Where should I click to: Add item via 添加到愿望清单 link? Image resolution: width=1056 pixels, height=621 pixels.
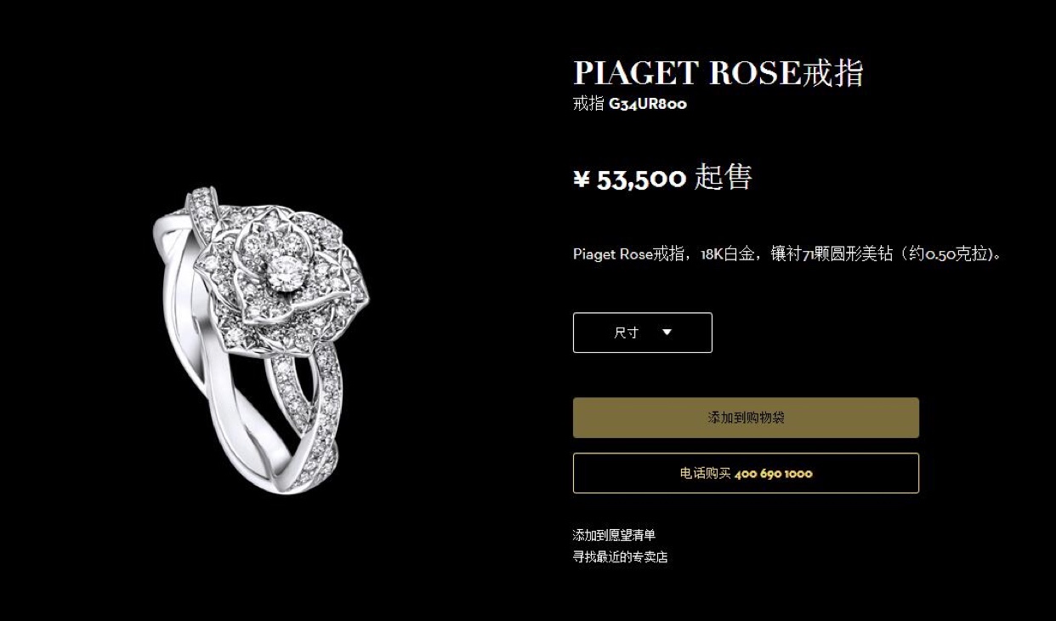(x=614, y=535)
